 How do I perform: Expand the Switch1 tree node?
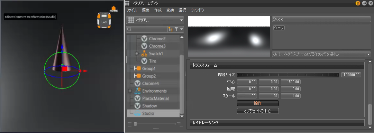[x=137, y=54]
